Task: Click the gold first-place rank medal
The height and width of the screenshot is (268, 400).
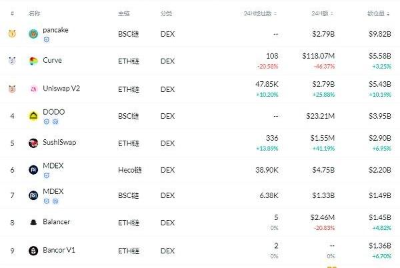Action: [x=11, y=34]
